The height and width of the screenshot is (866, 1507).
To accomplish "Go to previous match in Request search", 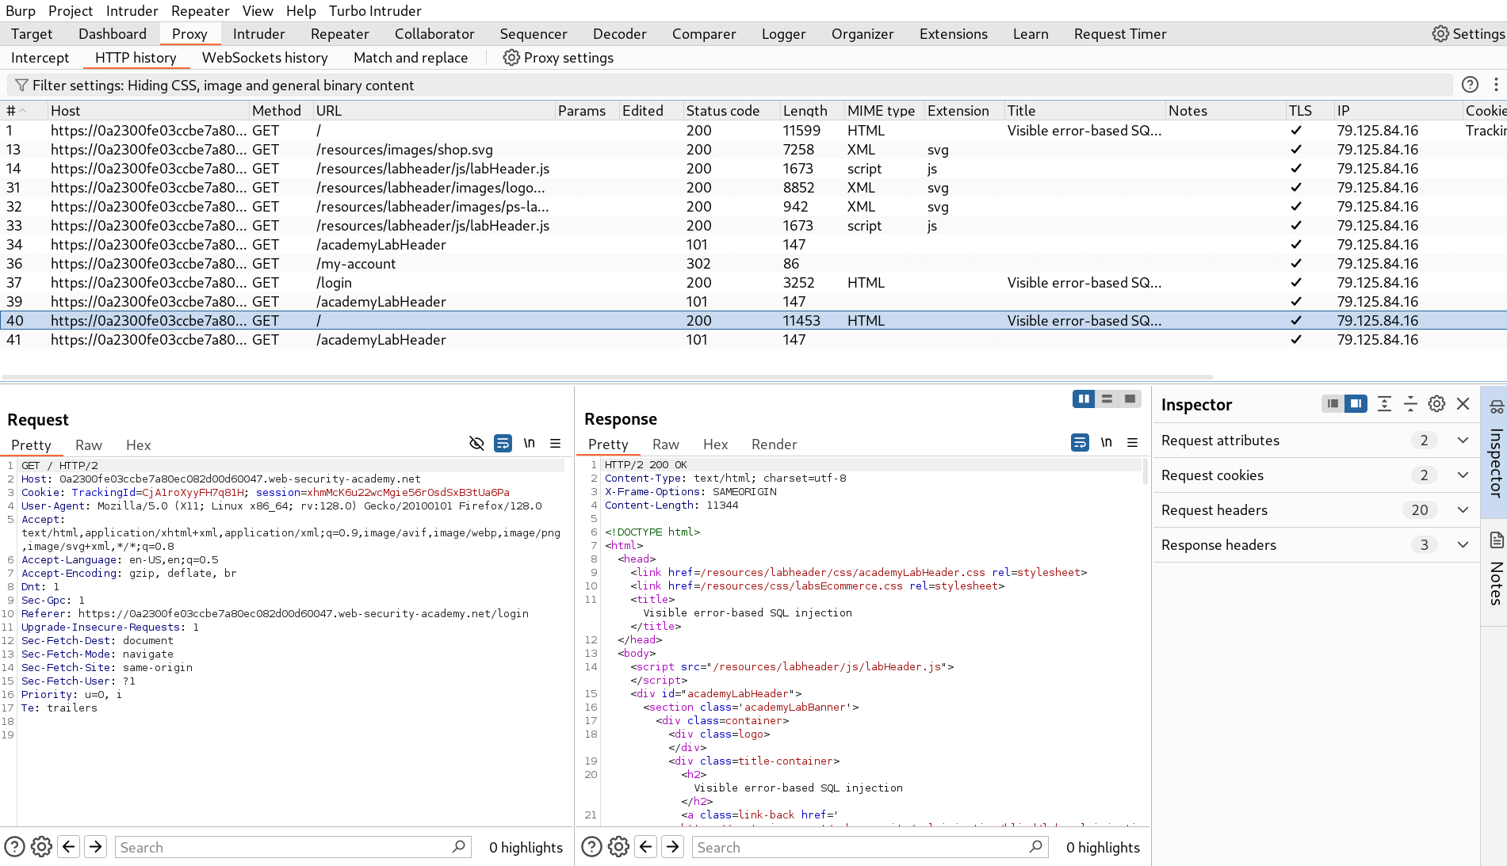I will pyautogui.click(x=69, y=847).
